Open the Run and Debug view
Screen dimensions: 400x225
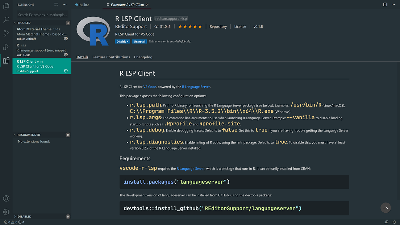[x=6, y=47]
